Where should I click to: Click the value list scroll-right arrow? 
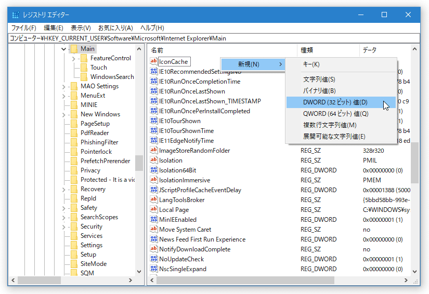406,280
